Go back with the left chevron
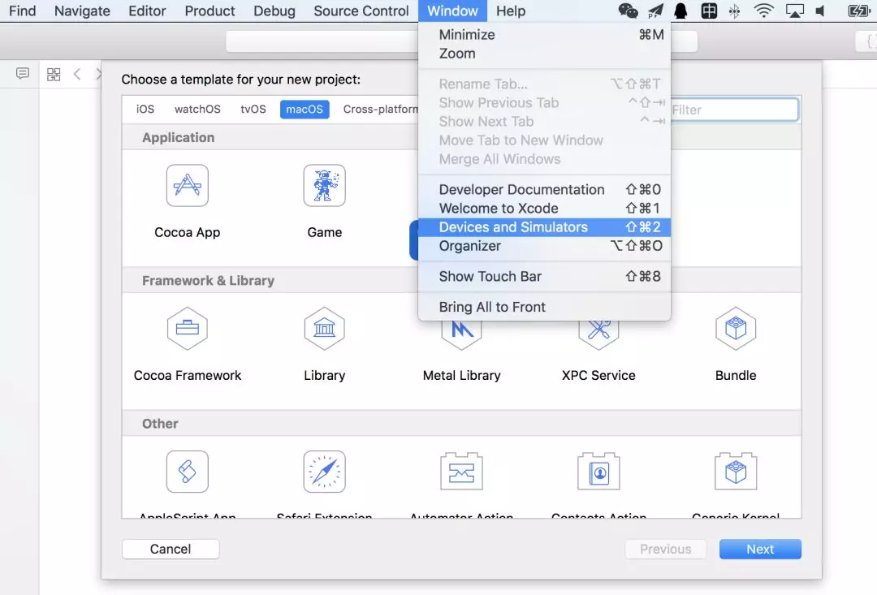877x595 pixels. (77, 74)
